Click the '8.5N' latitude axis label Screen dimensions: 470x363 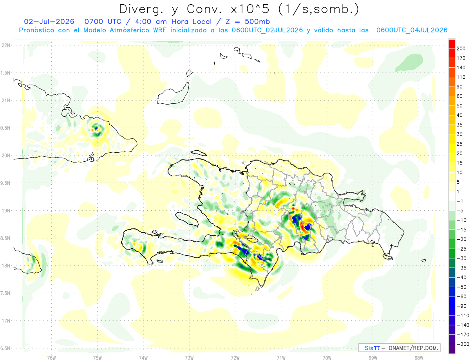point(5,238)
